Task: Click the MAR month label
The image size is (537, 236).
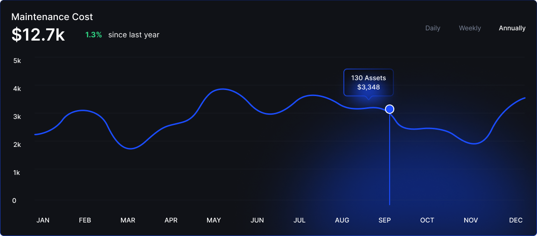Action: (128, 220)
